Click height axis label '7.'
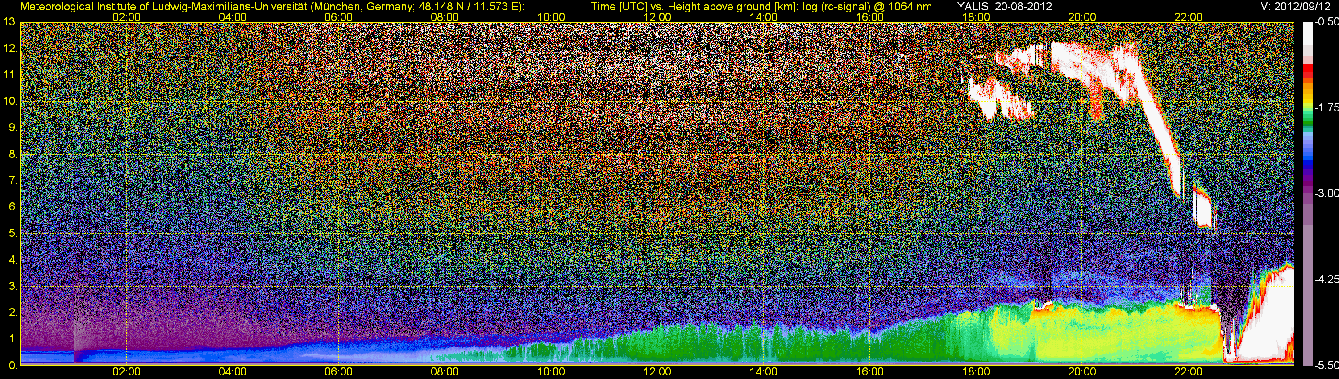The height and width of the screenshot is (379, 1339). click(13, 181)
